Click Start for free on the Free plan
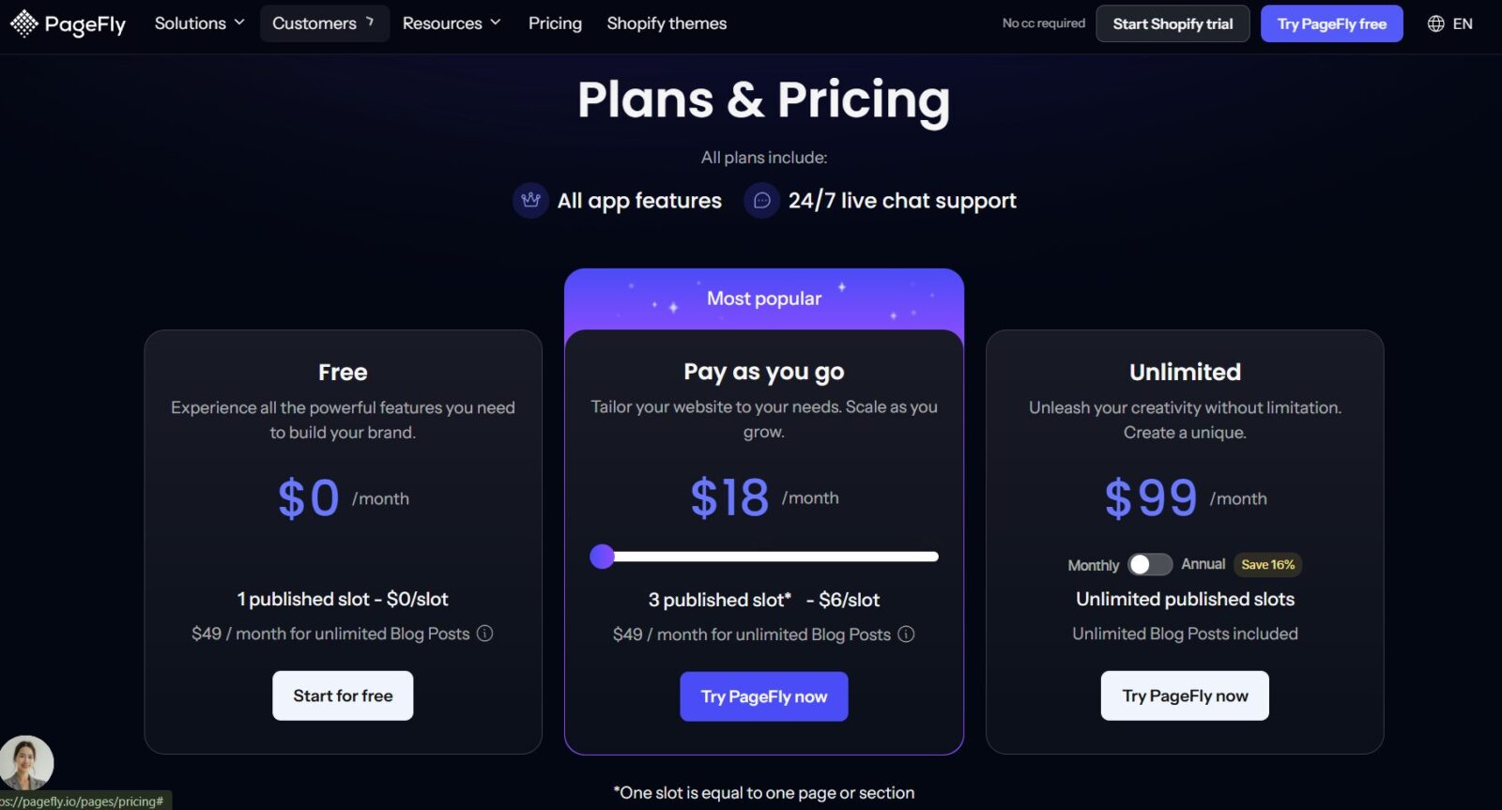The image size is (1502, 810). pyautogui.click(x=343, y=695)
